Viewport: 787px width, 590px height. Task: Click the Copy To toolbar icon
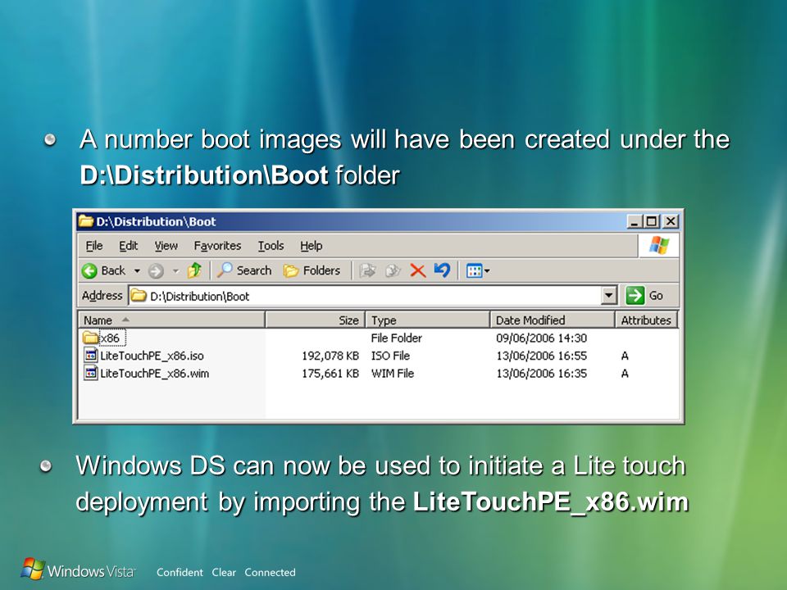tap(393, 271)
